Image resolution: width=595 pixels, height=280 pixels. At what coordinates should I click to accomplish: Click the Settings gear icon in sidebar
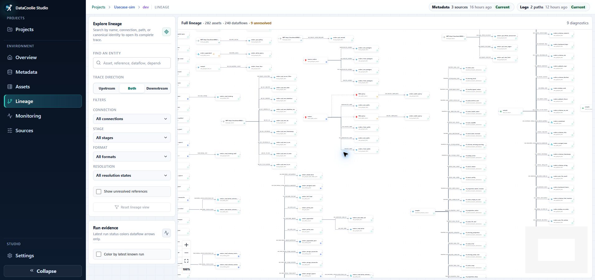click(10, 256)
